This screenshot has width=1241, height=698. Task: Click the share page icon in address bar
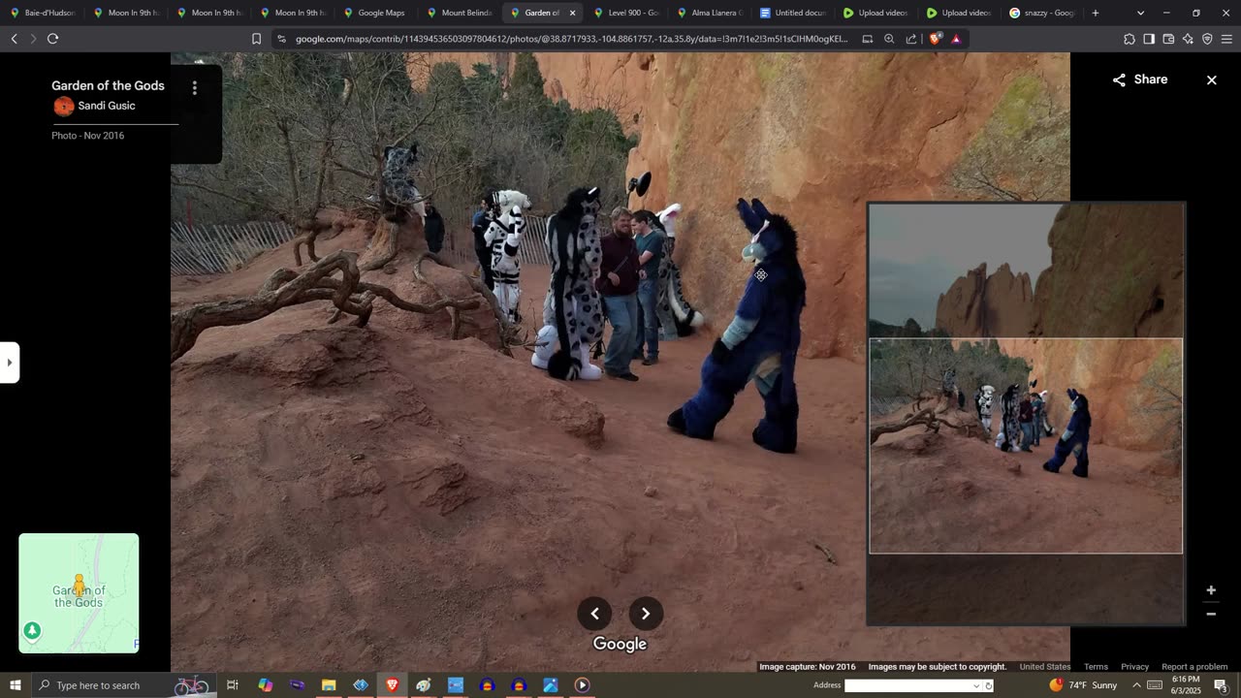pos(911,39)
